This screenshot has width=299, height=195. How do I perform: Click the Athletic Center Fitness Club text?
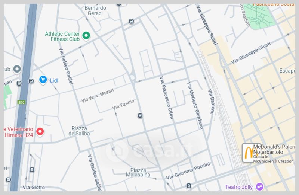62,36
